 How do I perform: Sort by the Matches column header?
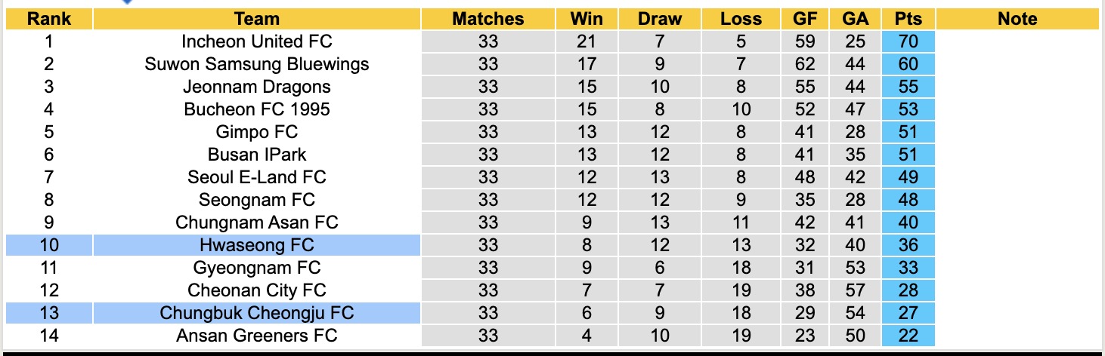(488, 19)
